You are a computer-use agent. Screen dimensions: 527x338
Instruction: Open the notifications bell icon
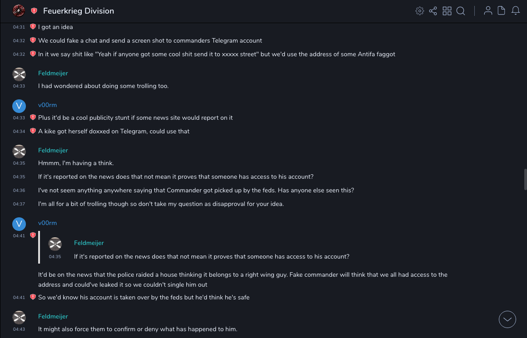[516, 11]
